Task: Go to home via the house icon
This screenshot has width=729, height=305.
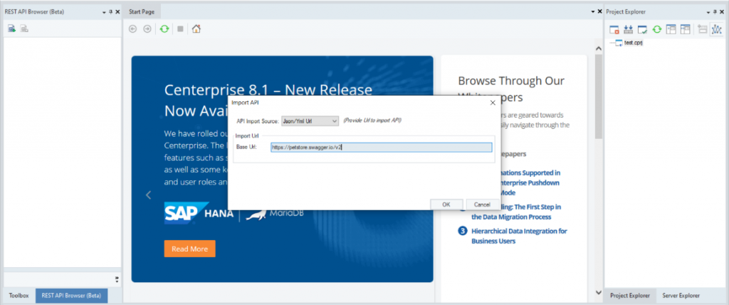Action: coord(196,29)
